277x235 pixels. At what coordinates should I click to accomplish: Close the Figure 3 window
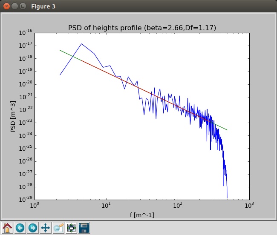pyautogui.click(x=6, y=6)
